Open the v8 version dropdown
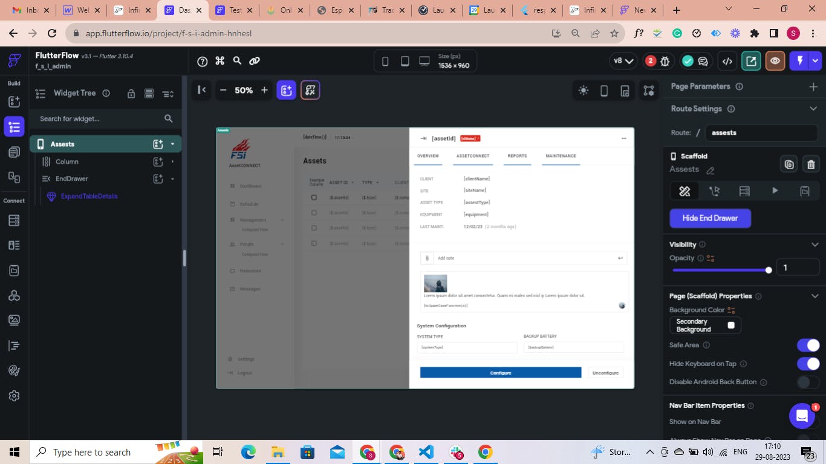 (623, 61)
